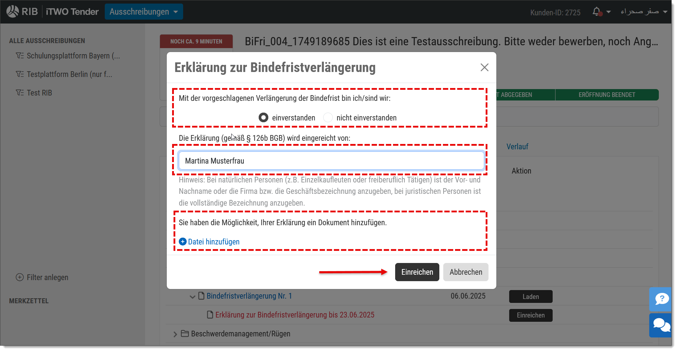Cancel the dialog with Abbrechen
The width and height of the screenshot is (677, 351).
[466, 272]
